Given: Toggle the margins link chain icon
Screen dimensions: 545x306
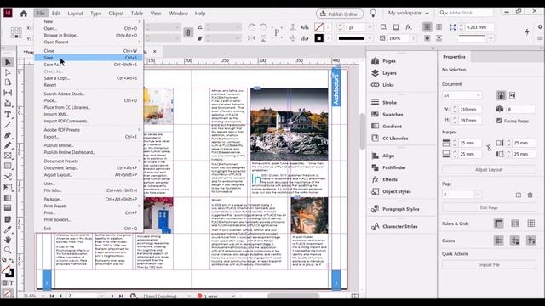Looking at the screenshot, I should click(x=489, y=148).
